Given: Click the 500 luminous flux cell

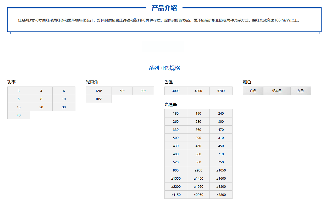Looking at the screenshot, I should 176,138.
